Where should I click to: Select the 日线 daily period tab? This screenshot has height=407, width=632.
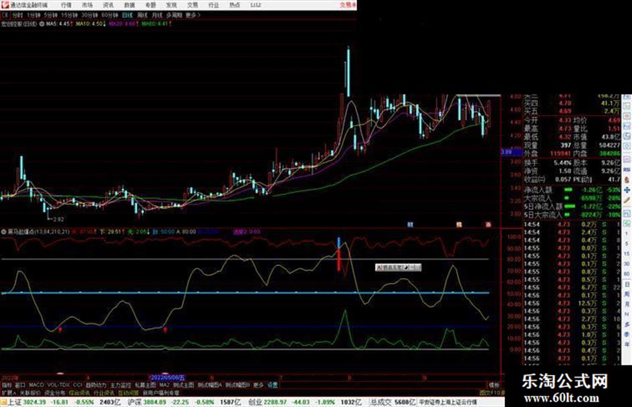(x=127, y=15)
